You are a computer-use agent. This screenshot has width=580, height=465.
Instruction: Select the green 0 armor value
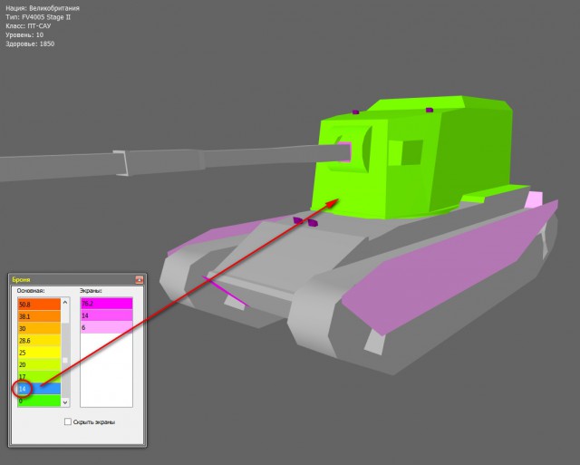[39, 401]
